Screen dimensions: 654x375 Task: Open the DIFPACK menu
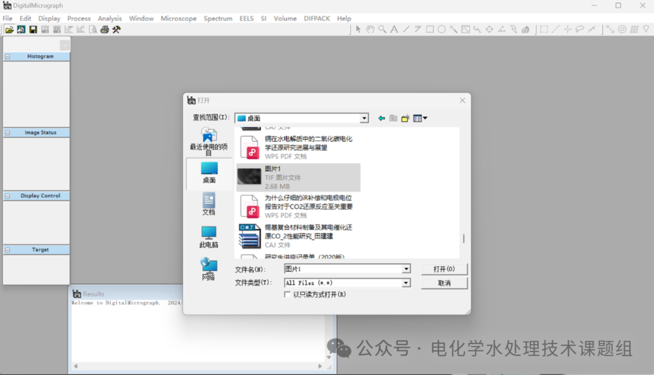pos(317,18)
